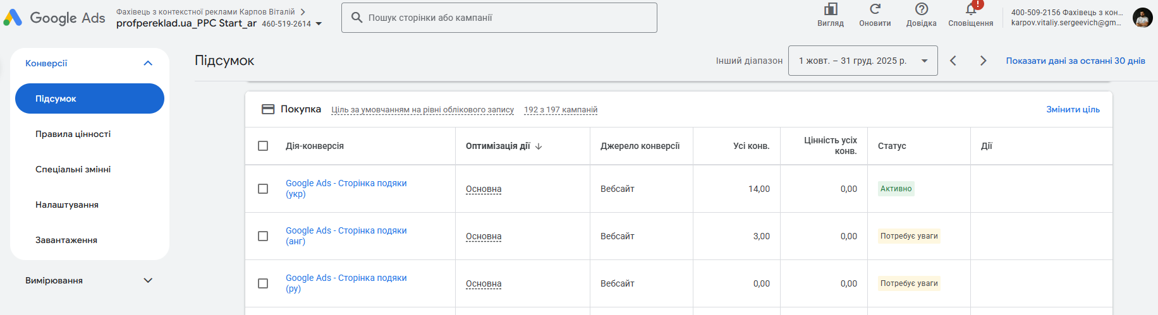Click the Оновити refresh icon
Image resolution: width=1158 pixels, height=315 pixels.
[x=875, y=9]
